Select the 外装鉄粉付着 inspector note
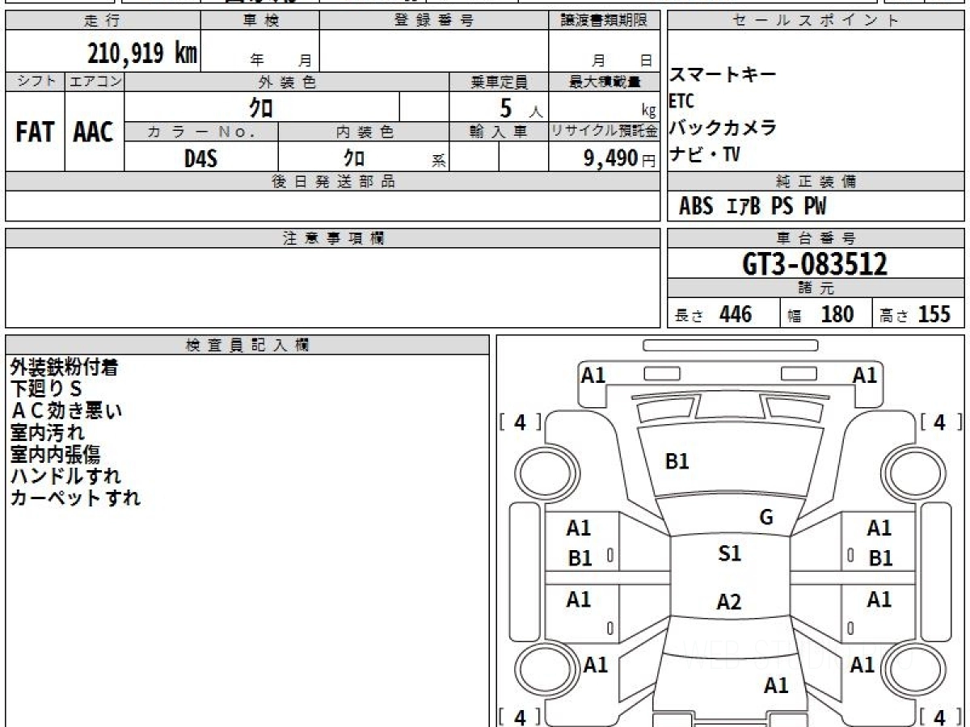This screenshot has height=727, width=970. pos(64,367)
